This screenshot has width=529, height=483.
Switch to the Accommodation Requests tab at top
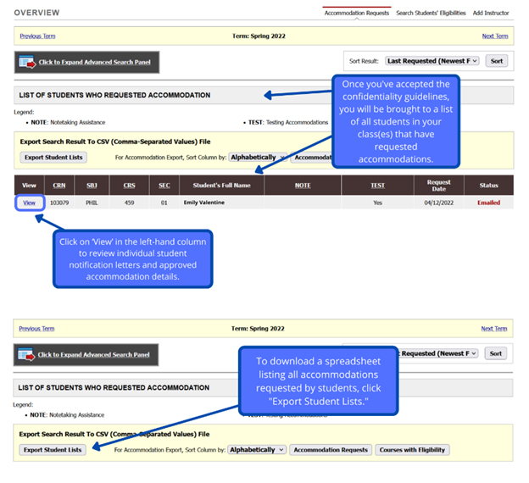356,13
